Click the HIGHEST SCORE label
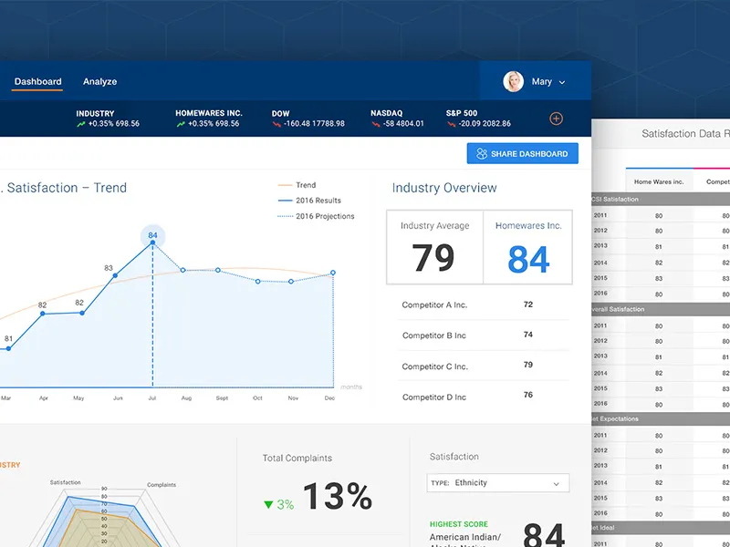Screen dimensions: 730x547 (x=459, y=524)
